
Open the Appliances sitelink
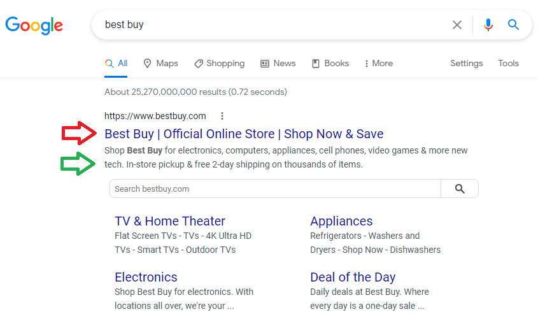(x=341, y=222)
